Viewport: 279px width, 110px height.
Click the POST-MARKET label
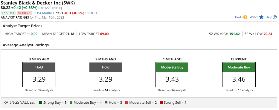44,13
